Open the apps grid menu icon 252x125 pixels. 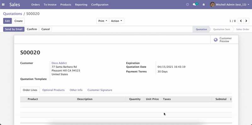pos(3,5)
